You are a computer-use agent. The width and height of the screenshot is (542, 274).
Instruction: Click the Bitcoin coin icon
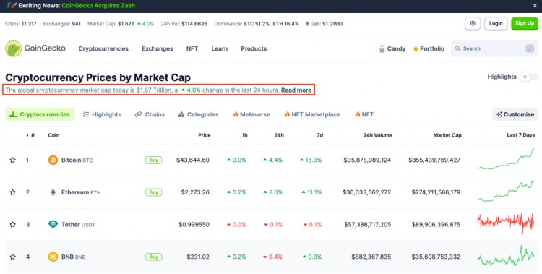[x=53, y=160]
